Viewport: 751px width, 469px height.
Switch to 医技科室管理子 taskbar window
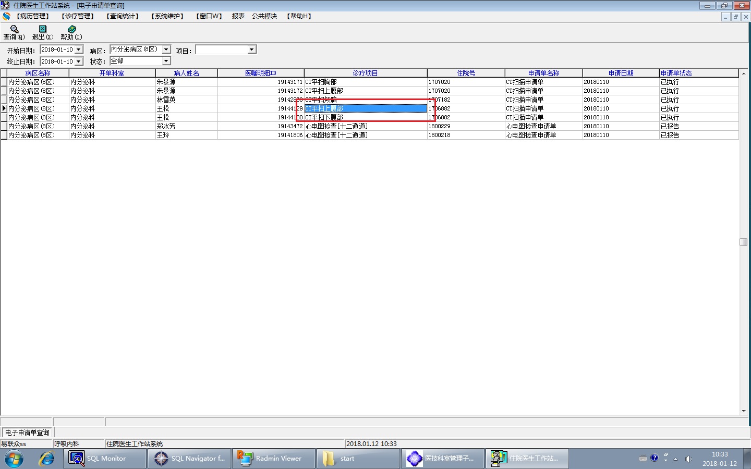pos(443,459)
